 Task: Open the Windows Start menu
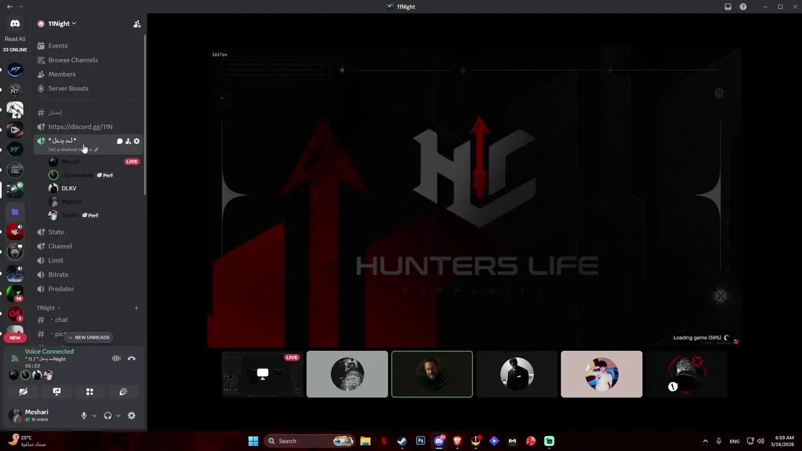click(253, 441)
